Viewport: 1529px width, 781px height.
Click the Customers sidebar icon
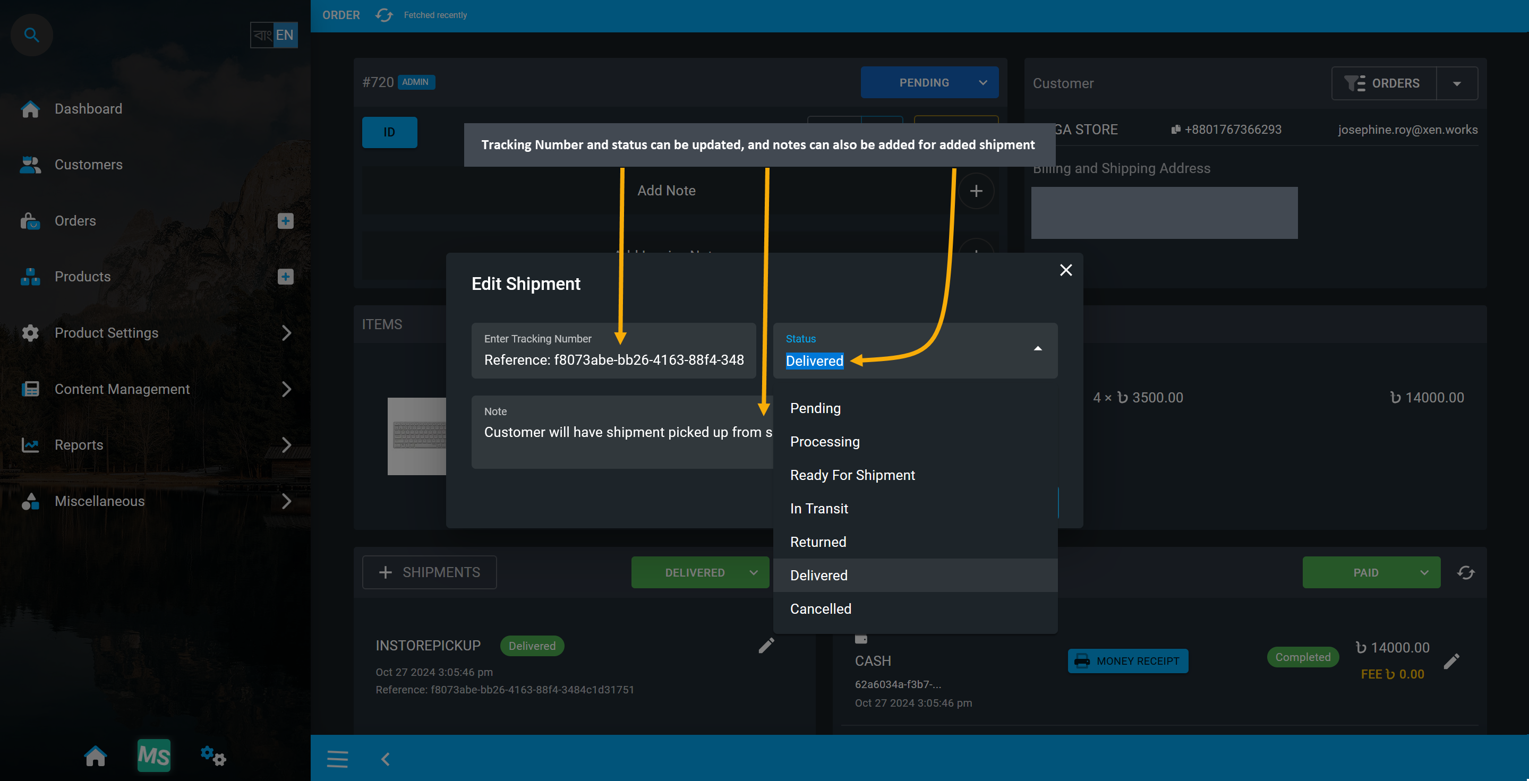click(x=30, y=165)
